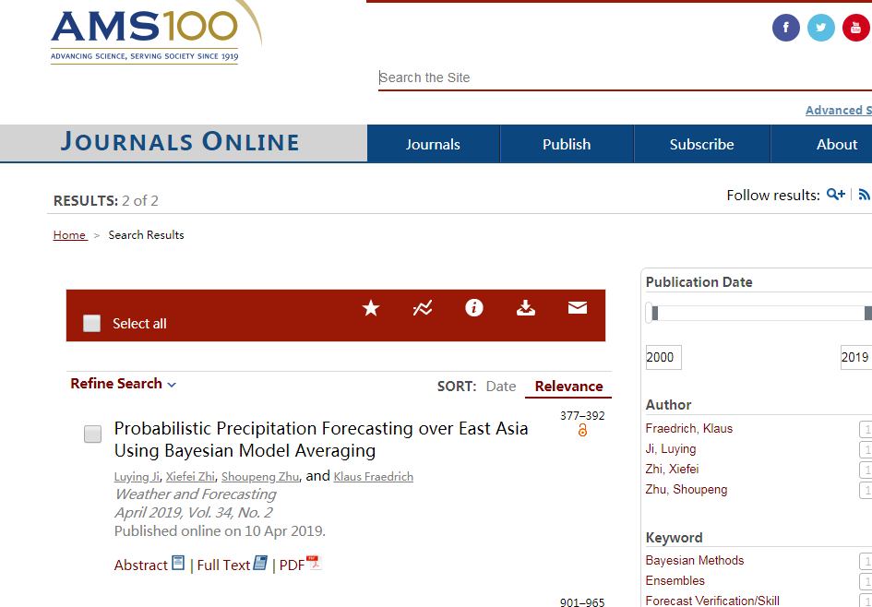The height and width of the screenshot is (607, 872).
Task: Open the Publish navigation menu
Action: [x=567, y=144]
